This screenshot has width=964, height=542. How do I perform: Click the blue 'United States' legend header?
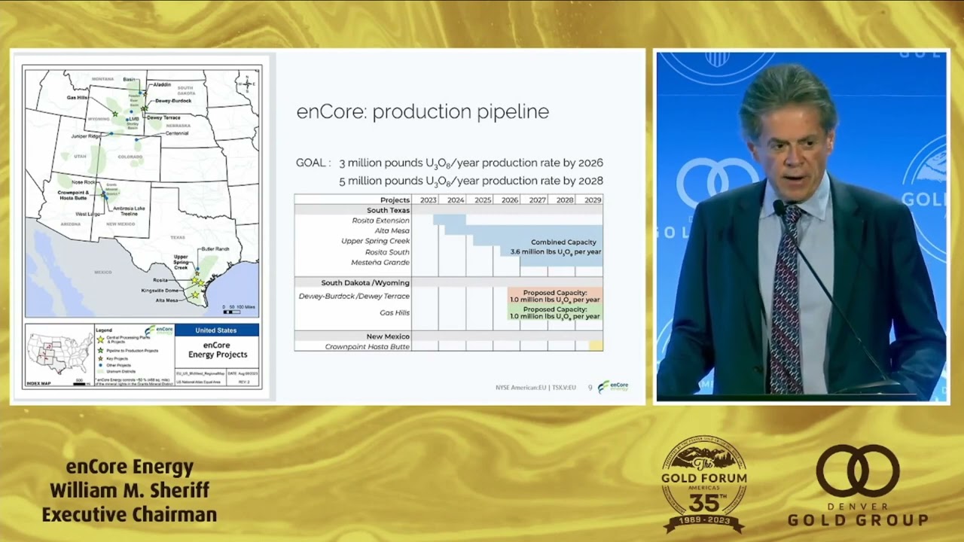click(x=216, y=330)
